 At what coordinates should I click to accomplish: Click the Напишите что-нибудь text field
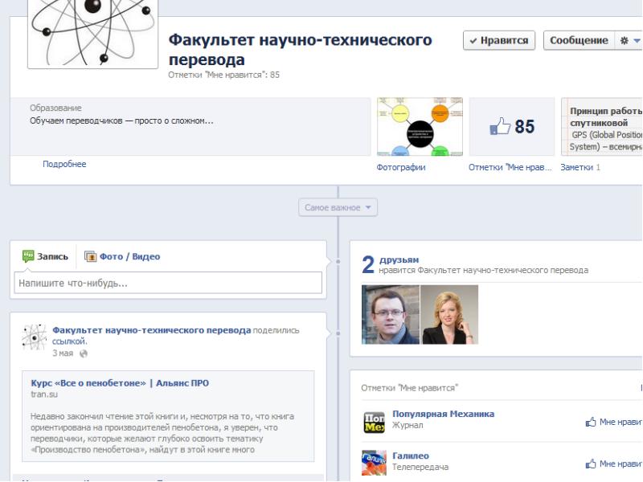[168, 283]
